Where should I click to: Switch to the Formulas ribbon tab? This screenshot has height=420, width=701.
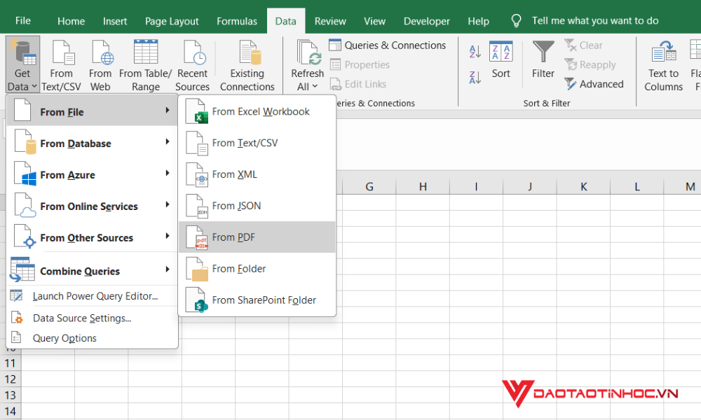point(236,21)
